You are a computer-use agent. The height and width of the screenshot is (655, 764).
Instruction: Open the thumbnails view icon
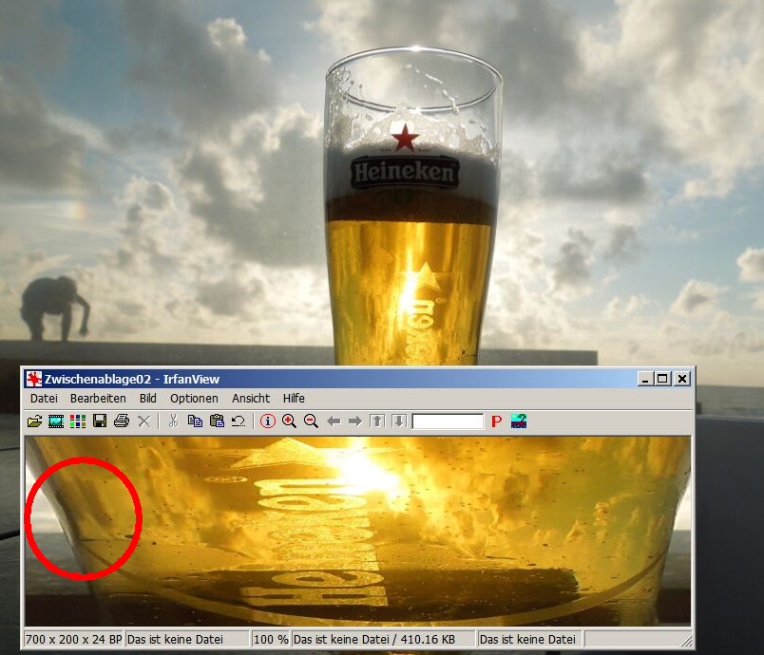coord(78,421)
